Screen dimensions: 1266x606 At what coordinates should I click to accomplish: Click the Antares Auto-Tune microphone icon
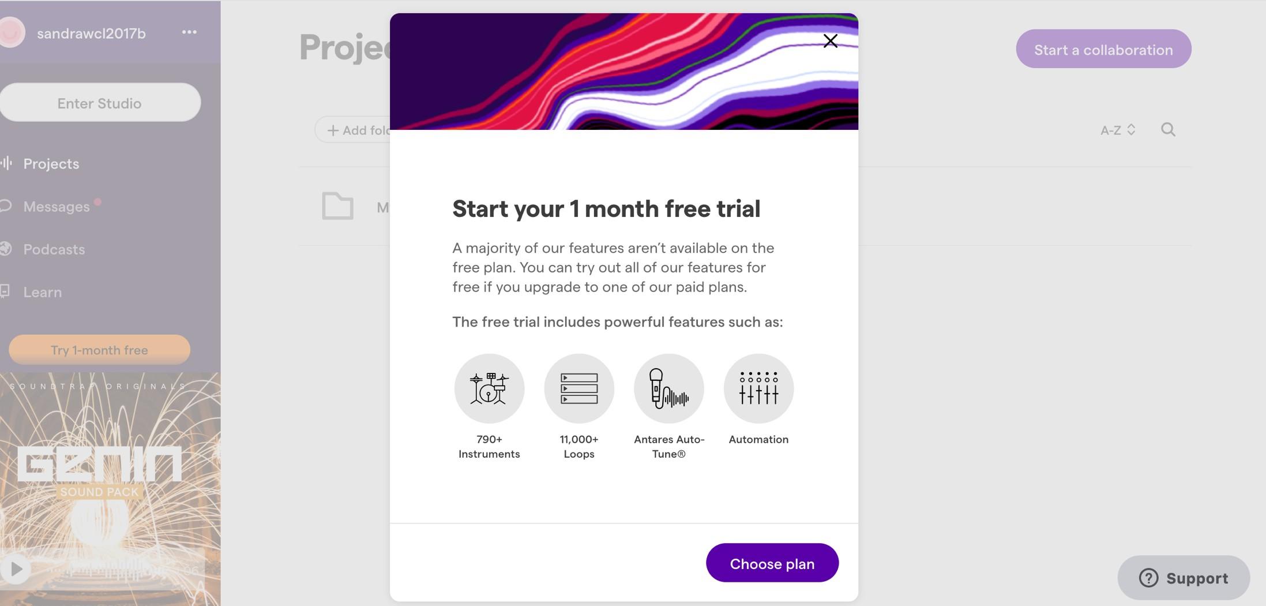click(x=669, y=388)
